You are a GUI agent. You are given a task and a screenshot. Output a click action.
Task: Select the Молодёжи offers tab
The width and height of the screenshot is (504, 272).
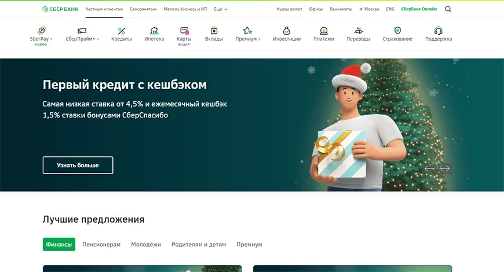tap(146, 244)
